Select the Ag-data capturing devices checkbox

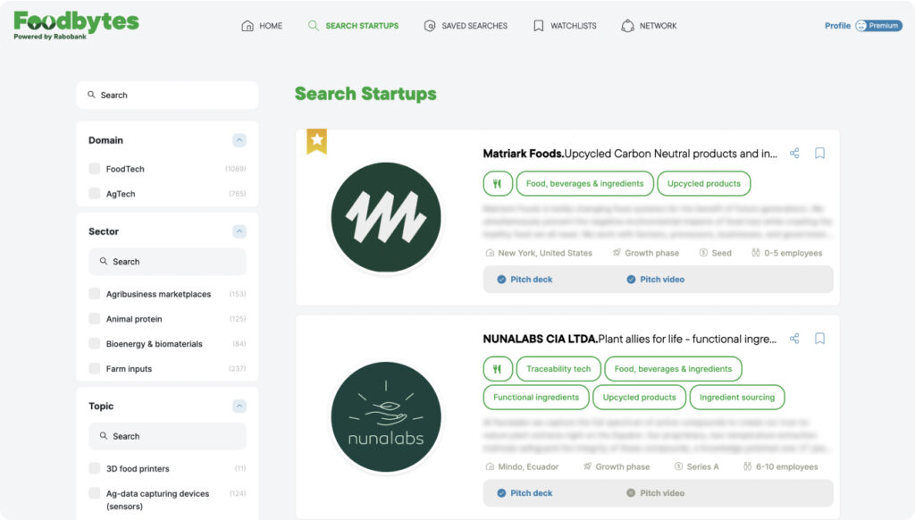coord(94,493)
